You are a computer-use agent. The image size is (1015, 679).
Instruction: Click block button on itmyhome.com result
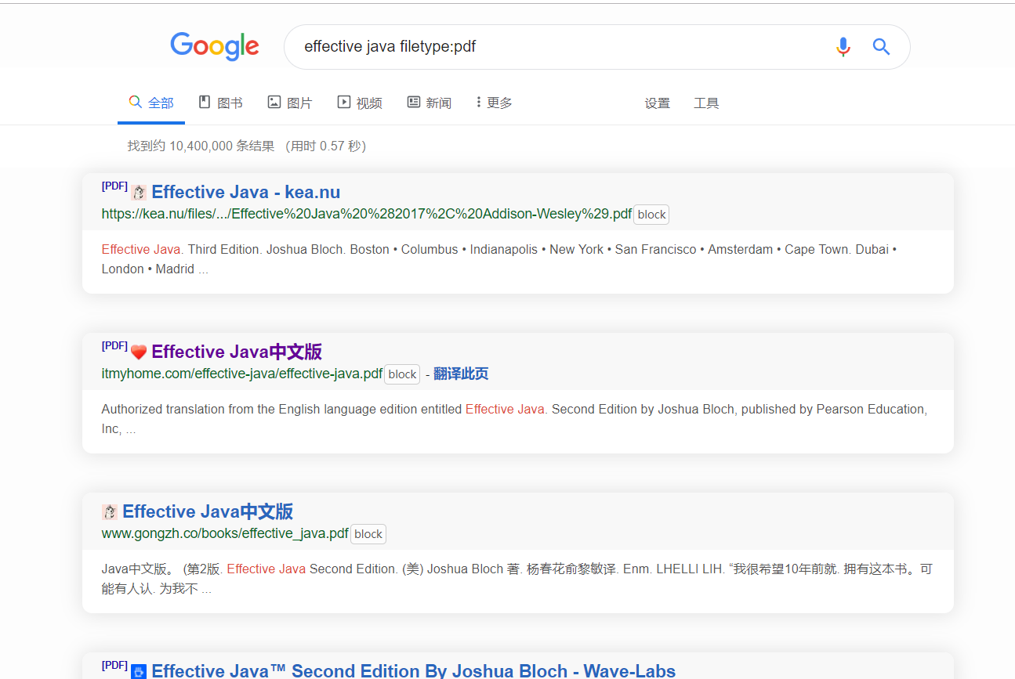point(402,374)
